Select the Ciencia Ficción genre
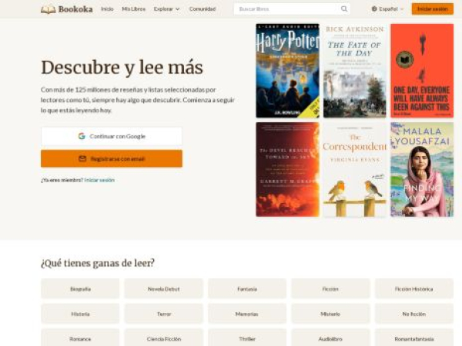This screenshot has height=346, width=462. coord(163,338)
